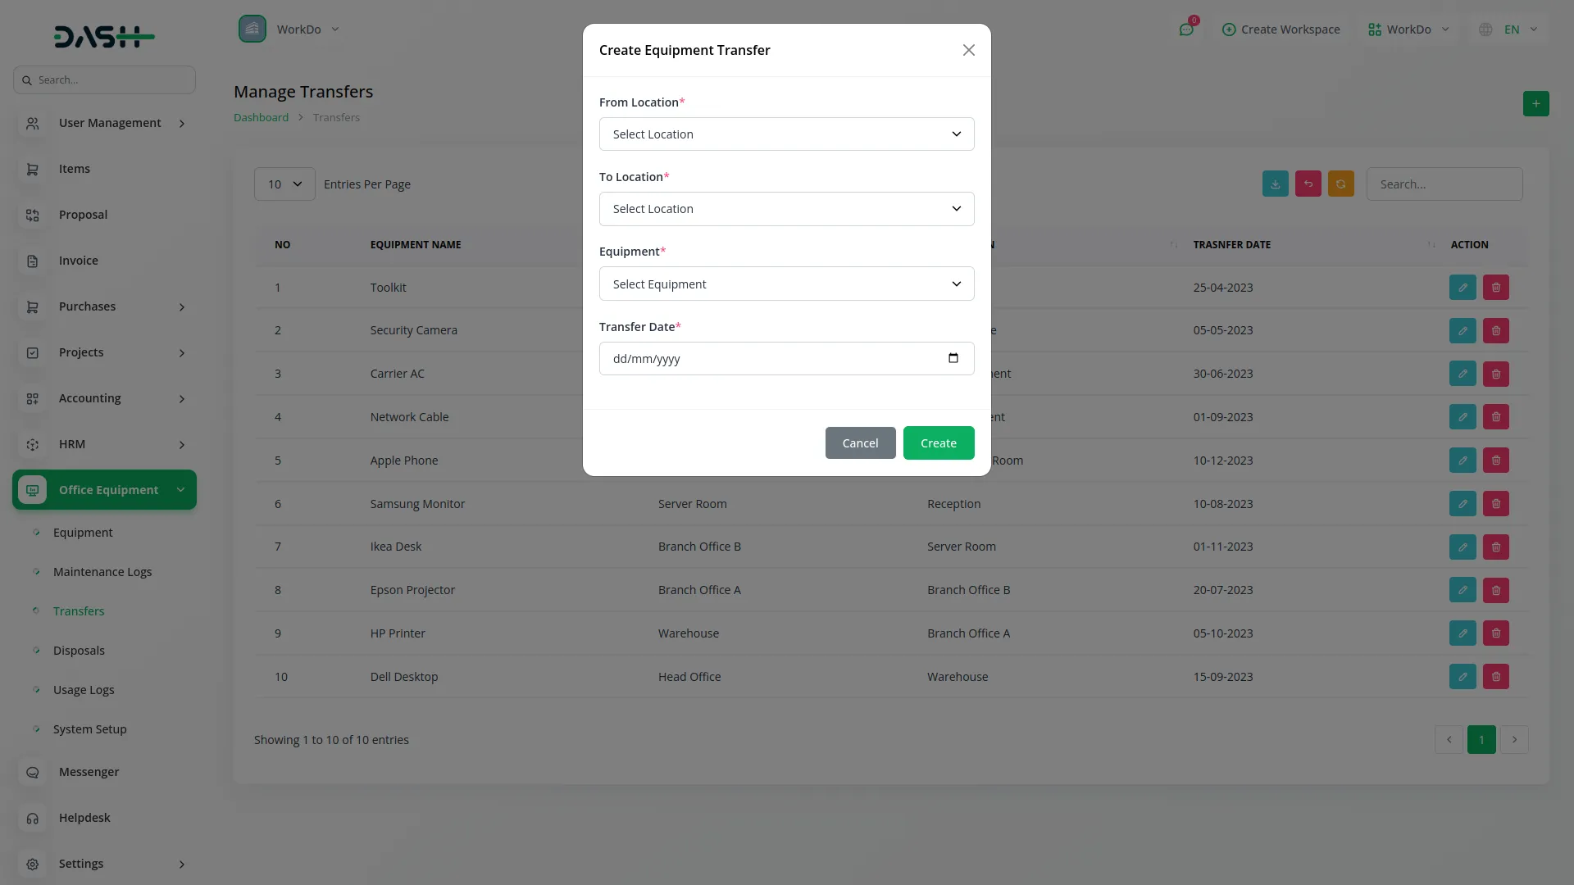Image resolution: width=1574 pixels, height=885 pixels.
Task: Delete the Dell Desktop transfer row
Action: pos(1495,677)
